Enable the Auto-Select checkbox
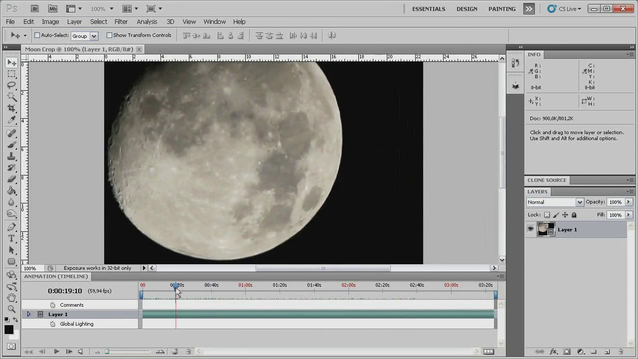The height and width of the screenshot is (359, 638). [37, 35]
